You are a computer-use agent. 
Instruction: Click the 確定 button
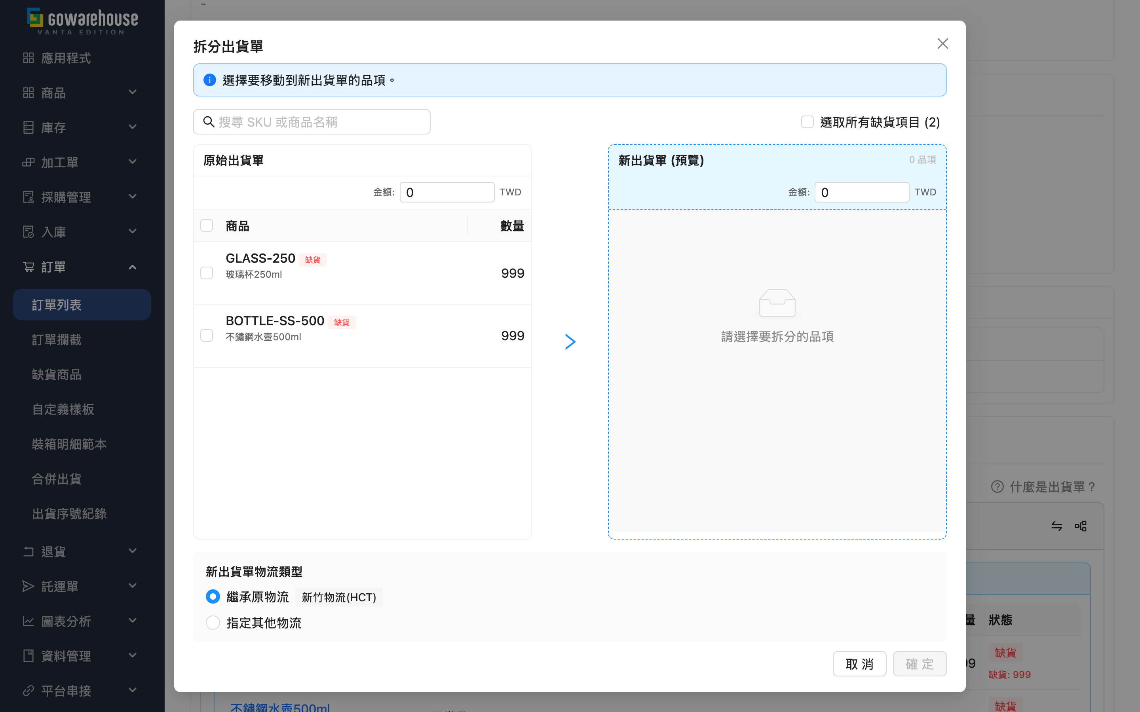[920, 664]
